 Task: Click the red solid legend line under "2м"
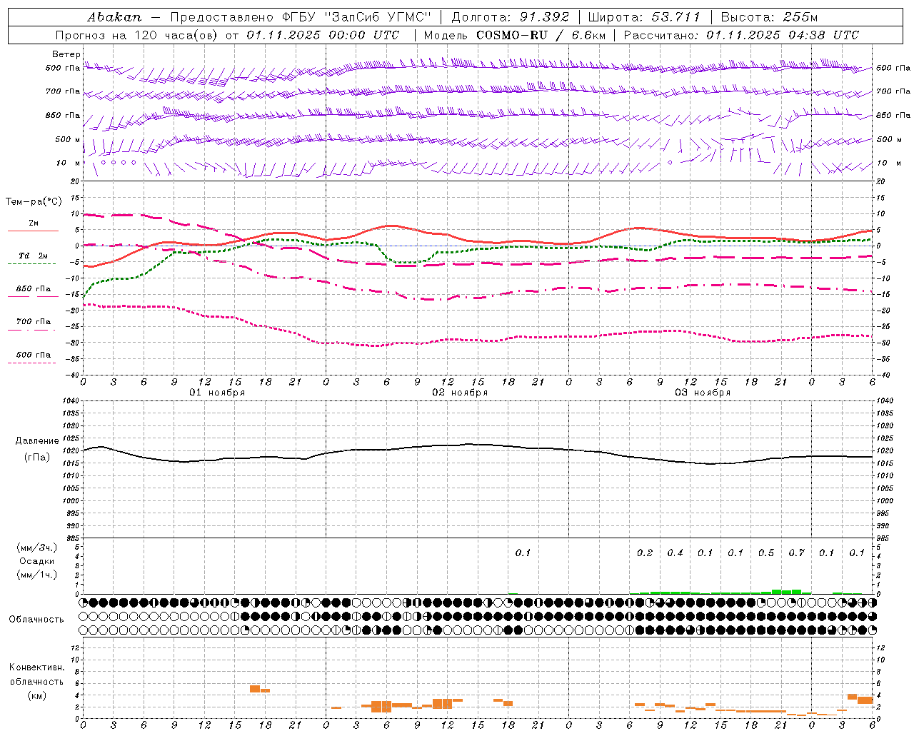(33, 231)
